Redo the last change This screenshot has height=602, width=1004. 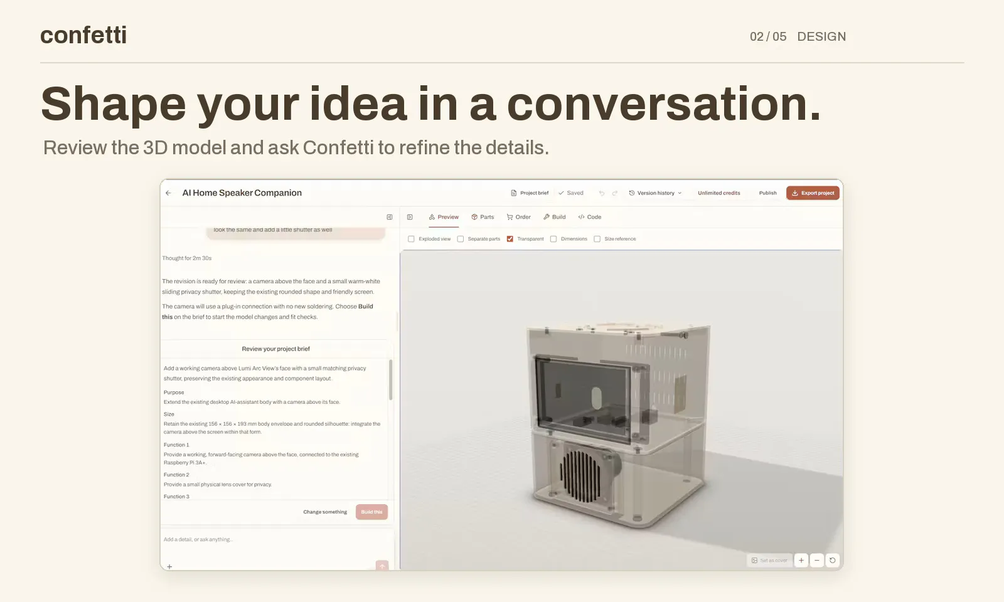tap(615, 193)
